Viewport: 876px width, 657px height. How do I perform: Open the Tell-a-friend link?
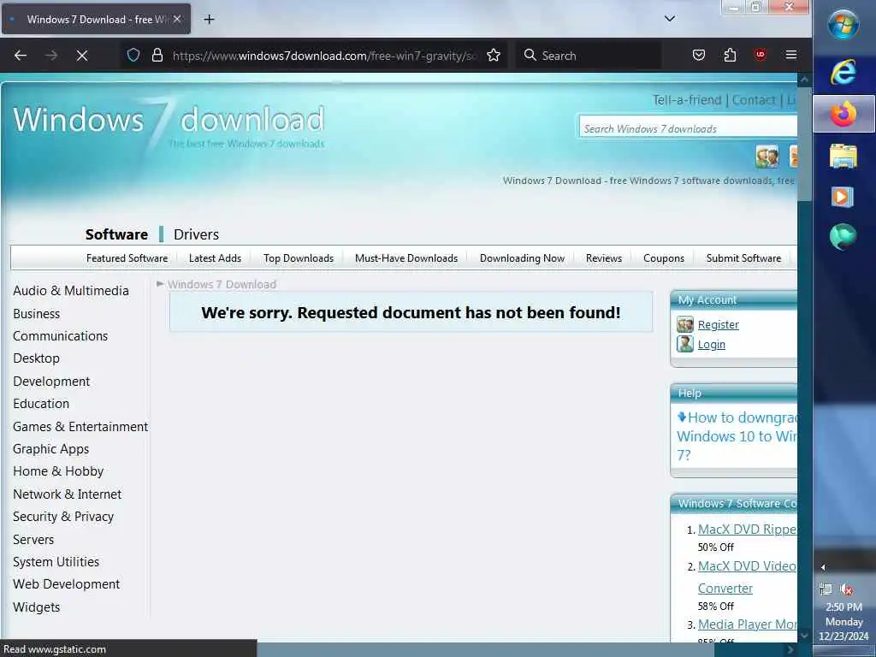point(687,100)
